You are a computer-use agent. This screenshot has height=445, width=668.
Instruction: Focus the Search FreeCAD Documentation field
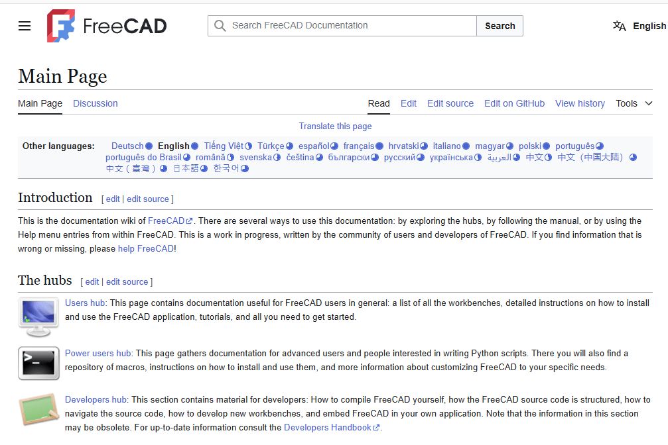pos(352,26)
